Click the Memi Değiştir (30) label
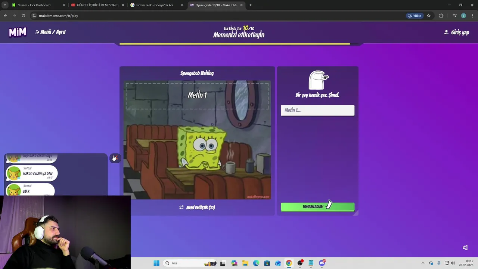 [x=201, y=207]
